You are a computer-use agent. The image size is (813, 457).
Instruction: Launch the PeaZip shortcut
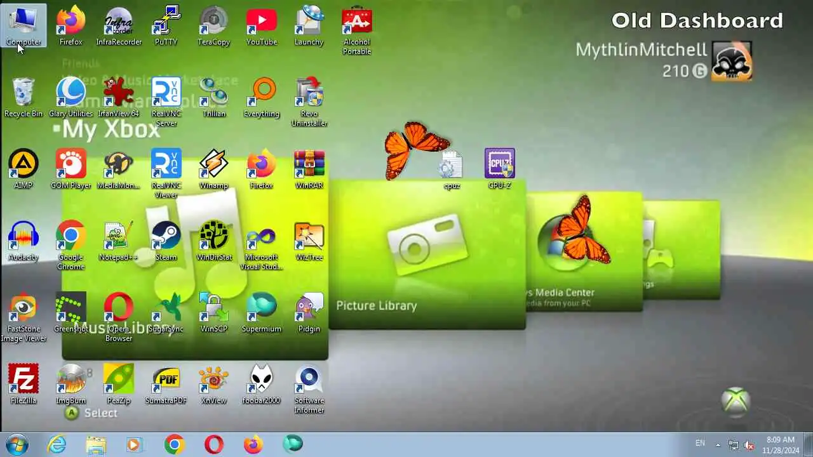click(x=119, y=385)
